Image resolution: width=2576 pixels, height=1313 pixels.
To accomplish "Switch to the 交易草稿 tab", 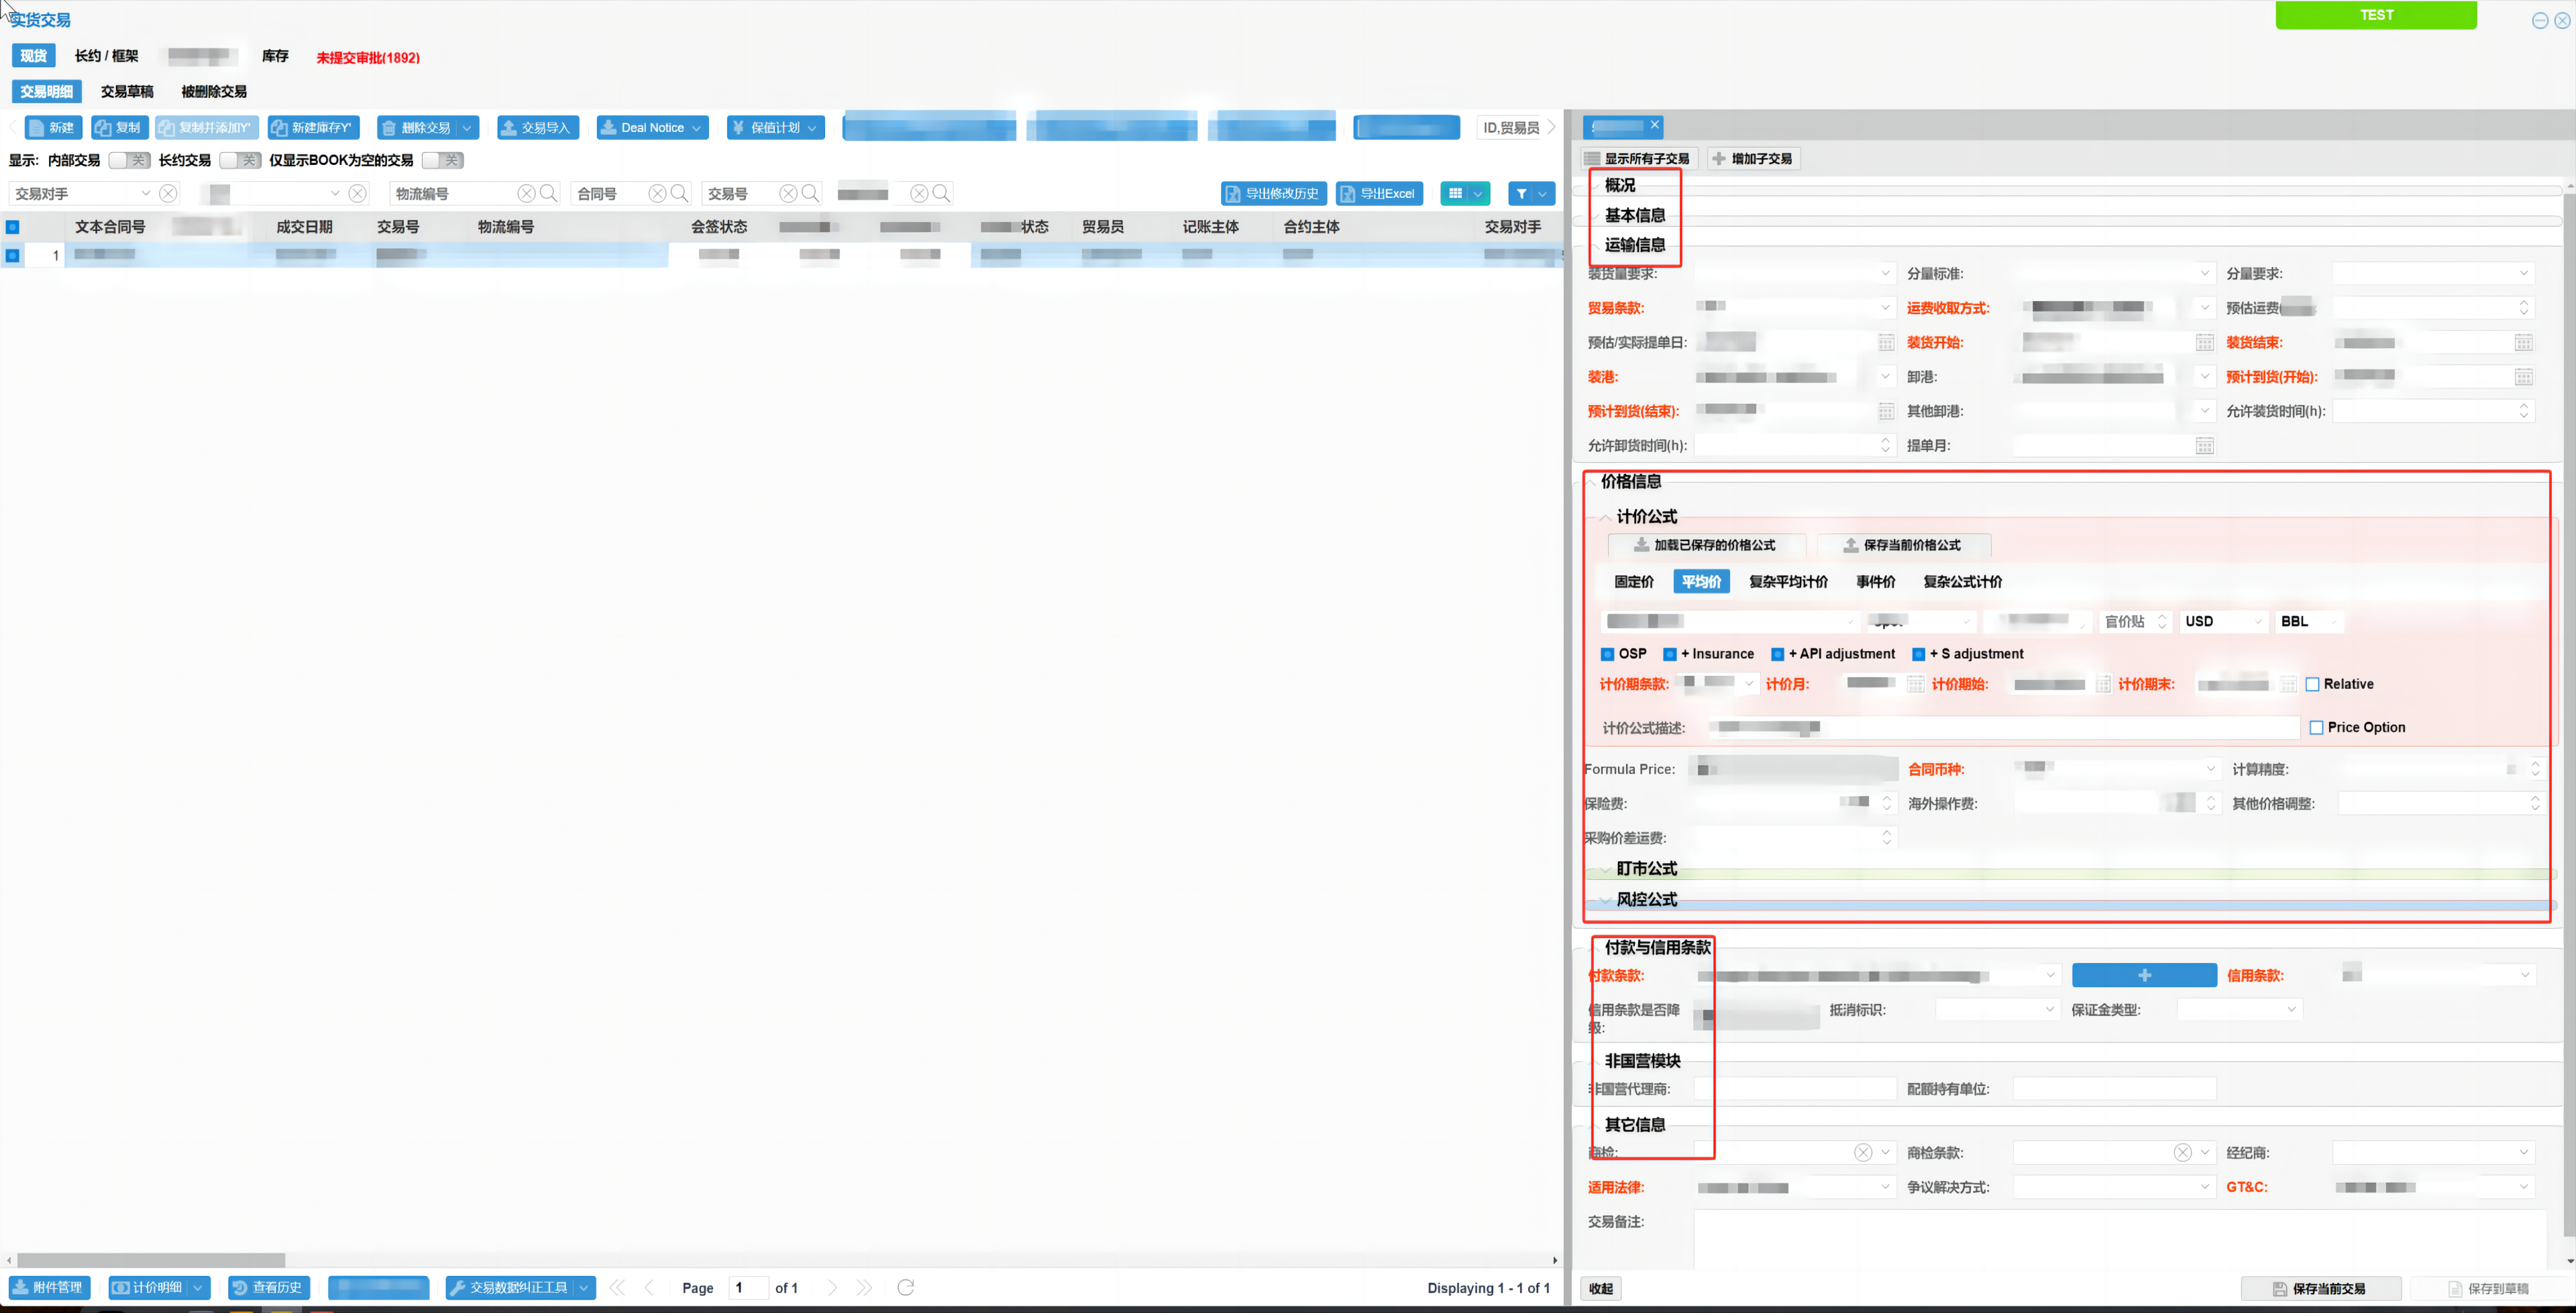I will coord(127,91).
